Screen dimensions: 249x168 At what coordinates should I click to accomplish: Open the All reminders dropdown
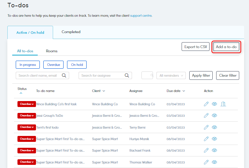171,75
